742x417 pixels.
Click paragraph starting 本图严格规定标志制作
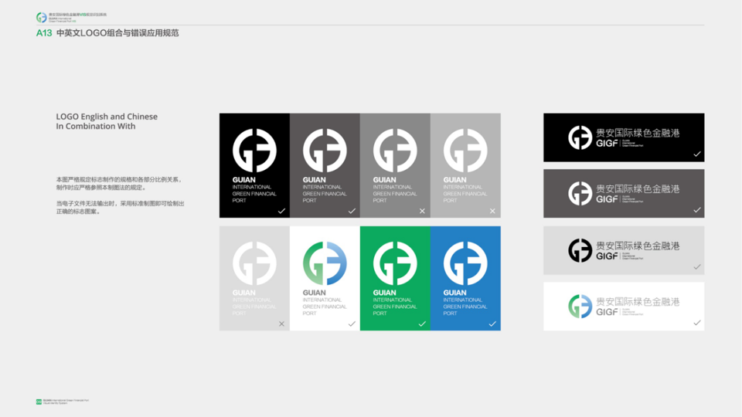(119, 184)
